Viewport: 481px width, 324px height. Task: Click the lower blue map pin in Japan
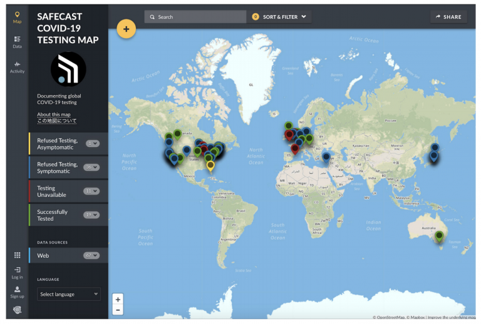434,156
